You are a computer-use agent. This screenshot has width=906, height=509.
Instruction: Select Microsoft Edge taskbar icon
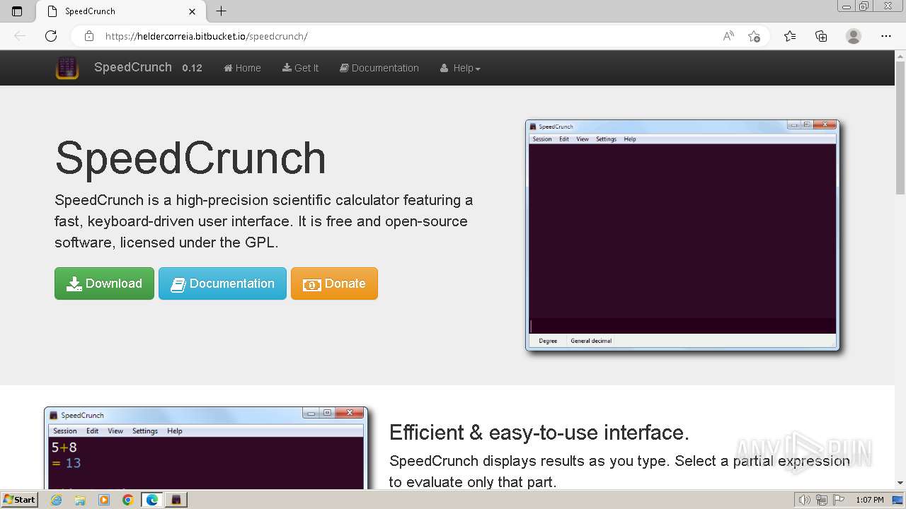pyautogui.click(x=152, y=500)
